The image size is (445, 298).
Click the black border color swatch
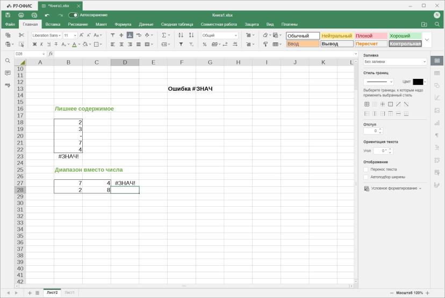(x=418, y=82)
